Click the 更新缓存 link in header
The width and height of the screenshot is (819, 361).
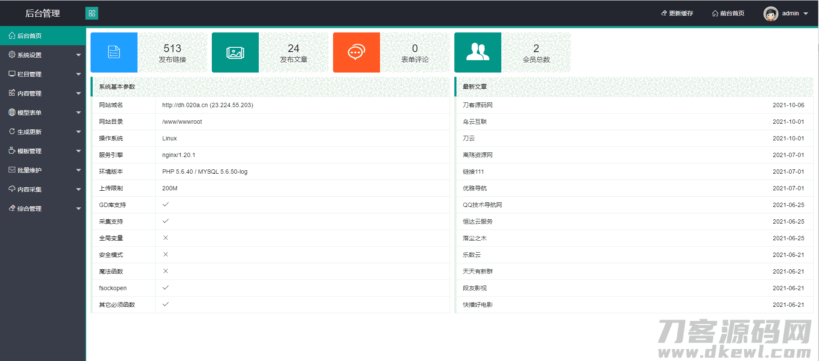(677, 14)
